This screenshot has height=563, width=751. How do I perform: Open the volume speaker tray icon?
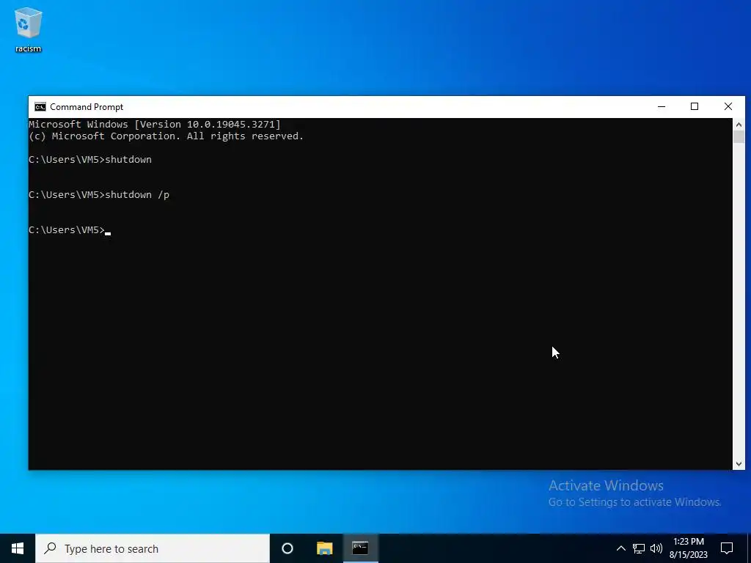[656, 548]
